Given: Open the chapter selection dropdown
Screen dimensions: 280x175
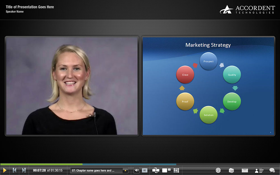Looking at the screenshot, I should click(97, 170).
